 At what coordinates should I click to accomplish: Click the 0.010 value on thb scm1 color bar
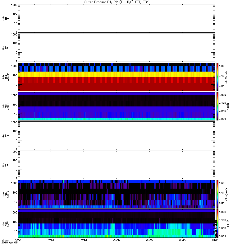pyautogui.click(x=222, y=111)
